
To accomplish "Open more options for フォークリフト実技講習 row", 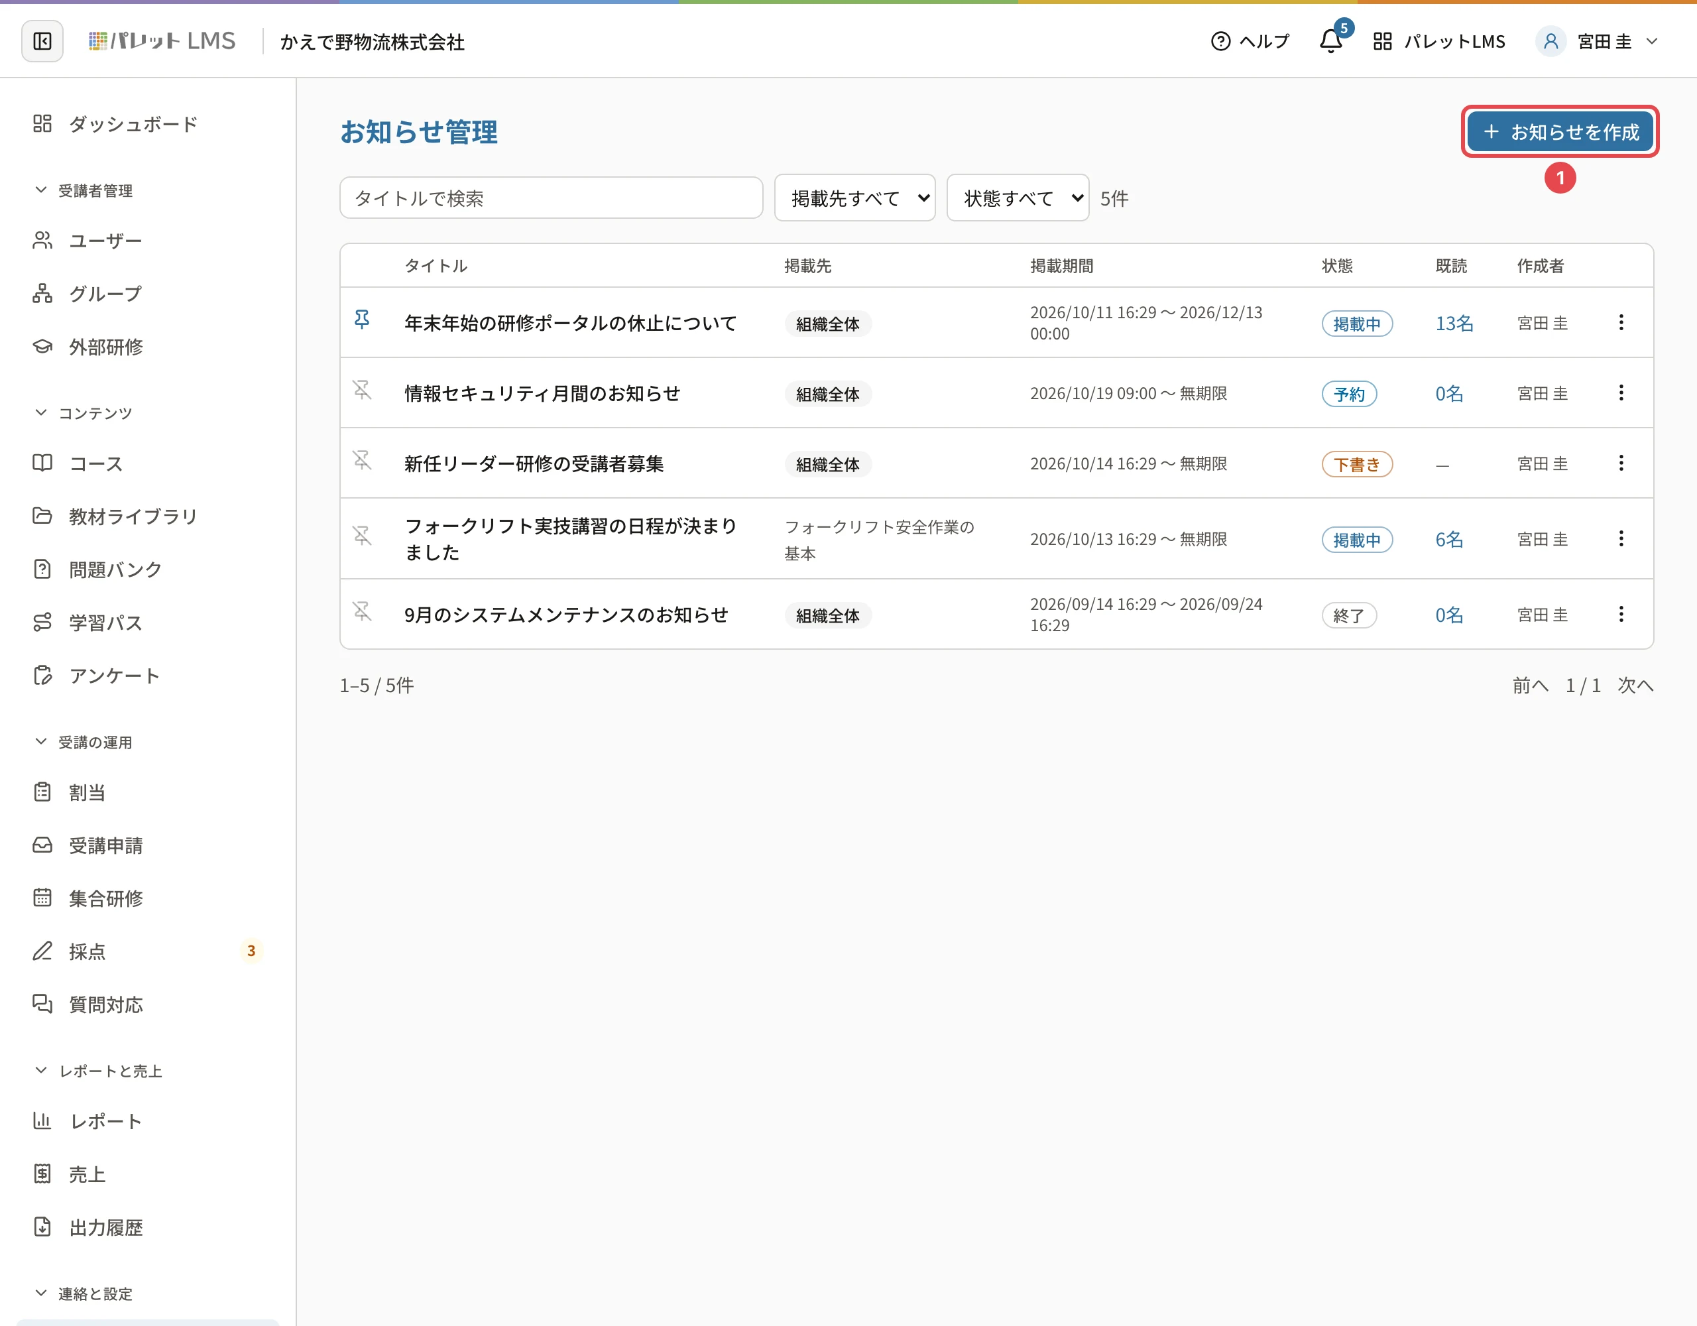I will pyautogui.click(x=1621, y=538).
